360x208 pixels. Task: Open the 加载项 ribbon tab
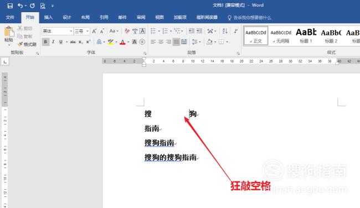tap(180, 18)
